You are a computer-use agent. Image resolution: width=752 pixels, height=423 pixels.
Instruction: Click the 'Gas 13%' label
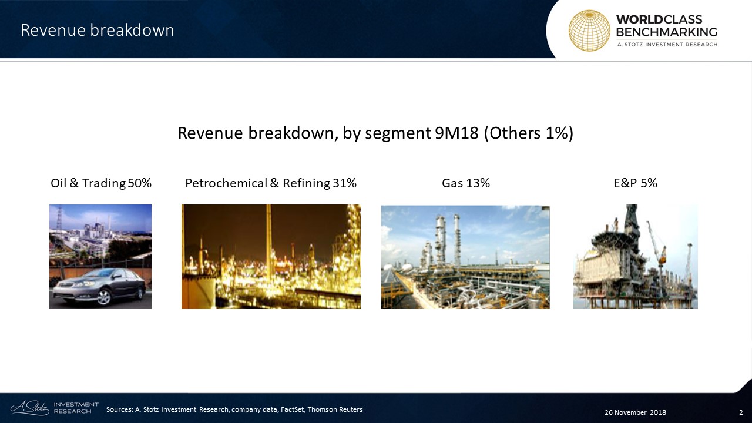[466, 183]
